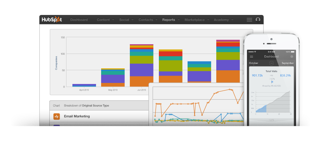Open the Marketplace dropdown menu
The width and height of the screenshot is (319, 146).
(197, 20)
